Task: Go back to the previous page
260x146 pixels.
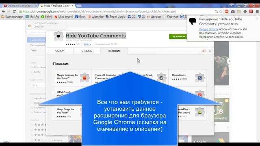Action: pos(3,11)
